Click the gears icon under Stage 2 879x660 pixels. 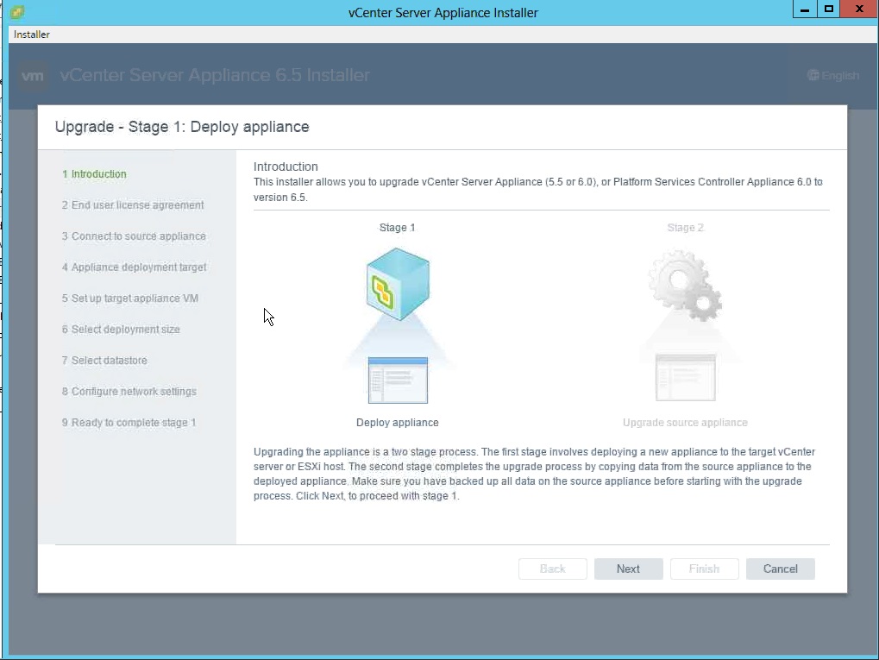pos(686,286)
